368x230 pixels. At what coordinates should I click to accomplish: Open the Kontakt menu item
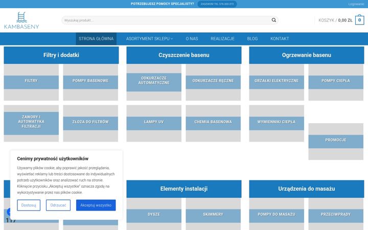pyautogui.click(x=280, y=39)
